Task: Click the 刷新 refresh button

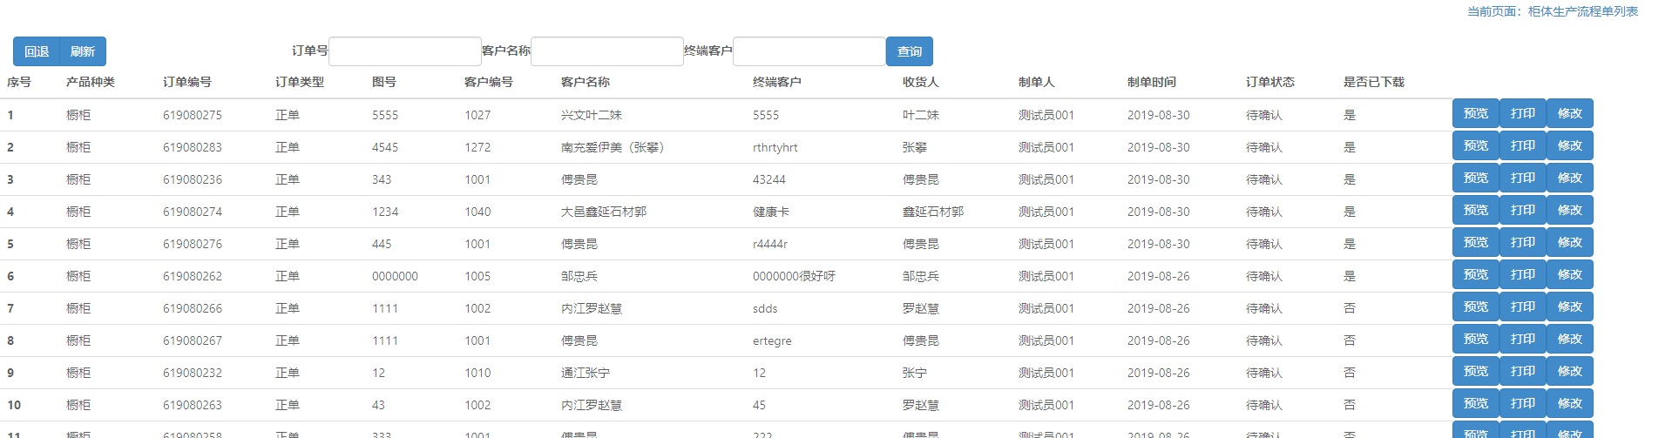Action: 83,51
